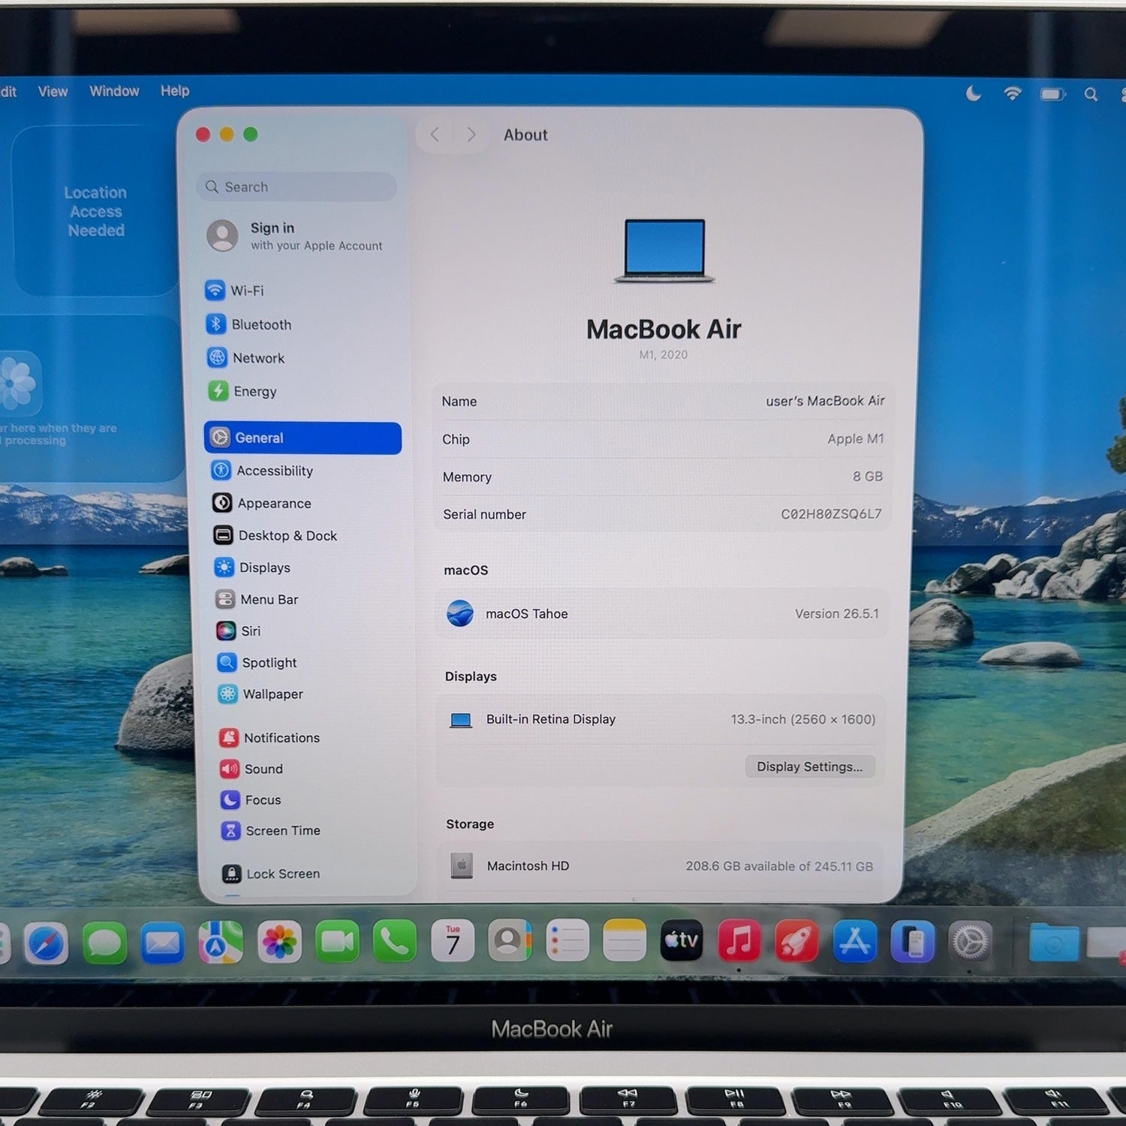This screenshot has width=1126, height=1126.
Task: Open the Window menu
Action: point(114,92)
